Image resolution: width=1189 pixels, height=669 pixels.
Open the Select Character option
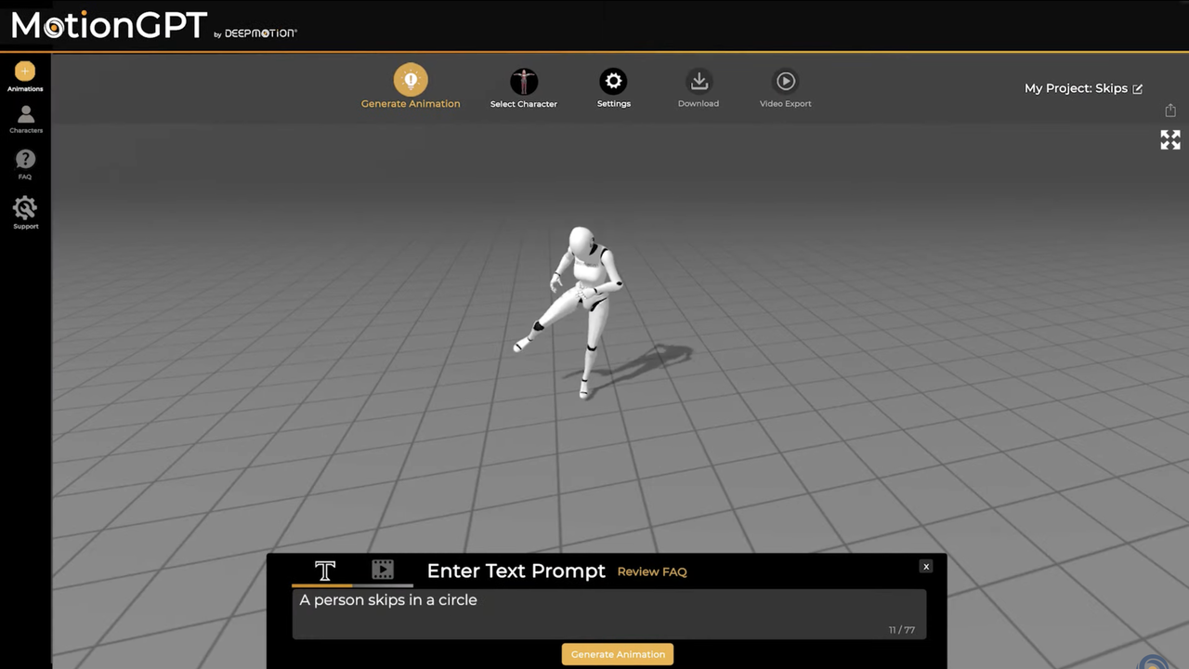524,87
